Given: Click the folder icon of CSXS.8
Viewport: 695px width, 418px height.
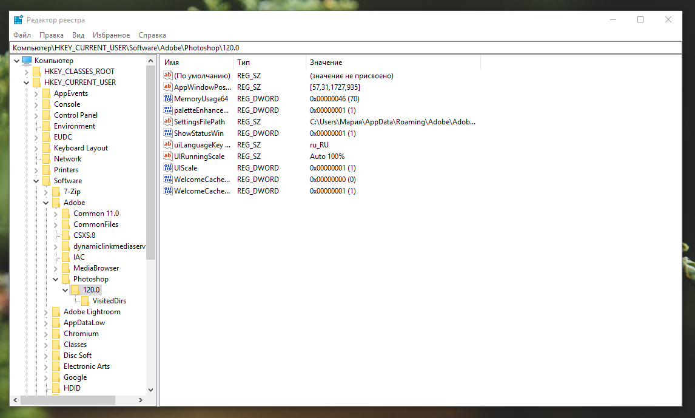Looking at the screenshot, I should tap(66, 235).
